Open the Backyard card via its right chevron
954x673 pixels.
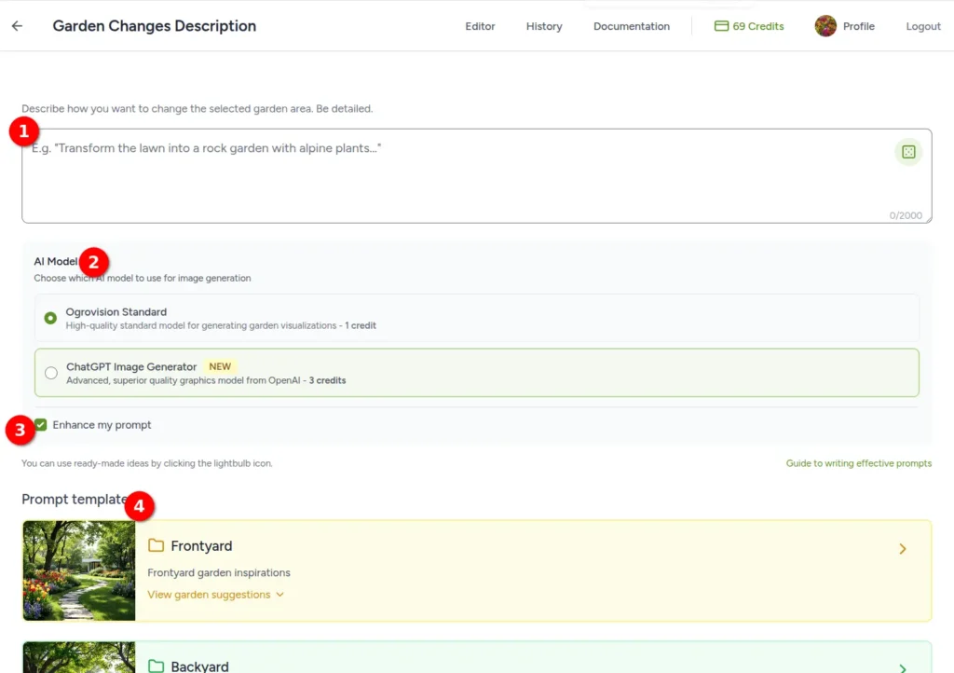coord(902,668)
